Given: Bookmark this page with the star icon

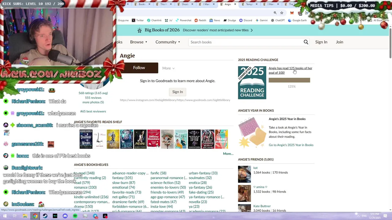Looking at the screenshot, I should pyautogui.click(x=282, y=13).
